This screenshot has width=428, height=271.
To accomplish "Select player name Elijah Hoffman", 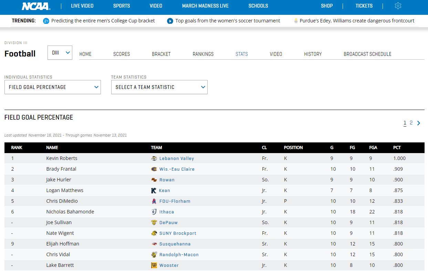I will (x=63, y=244).
